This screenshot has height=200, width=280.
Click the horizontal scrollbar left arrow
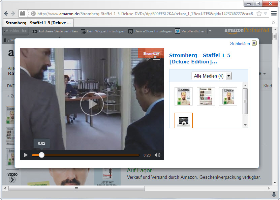pyautogui.click(x=5, y=188)
